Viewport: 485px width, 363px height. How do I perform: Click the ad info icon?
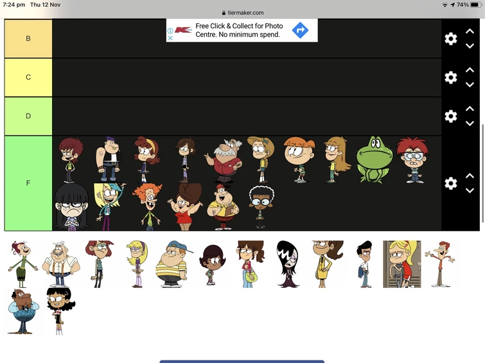pos(170,31)
